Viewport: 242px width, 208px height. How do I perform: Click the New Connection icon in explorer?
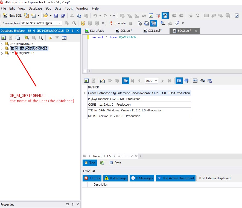[27, 38]
